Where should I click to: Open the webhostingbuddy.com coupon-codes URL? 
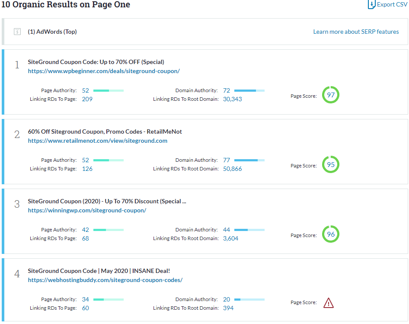[105, 280]
